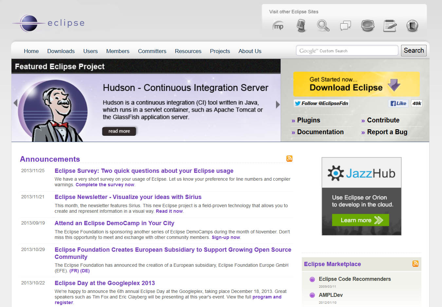Open the Members menu item
This screenshot has width=442, height=307.
point(118,51)
